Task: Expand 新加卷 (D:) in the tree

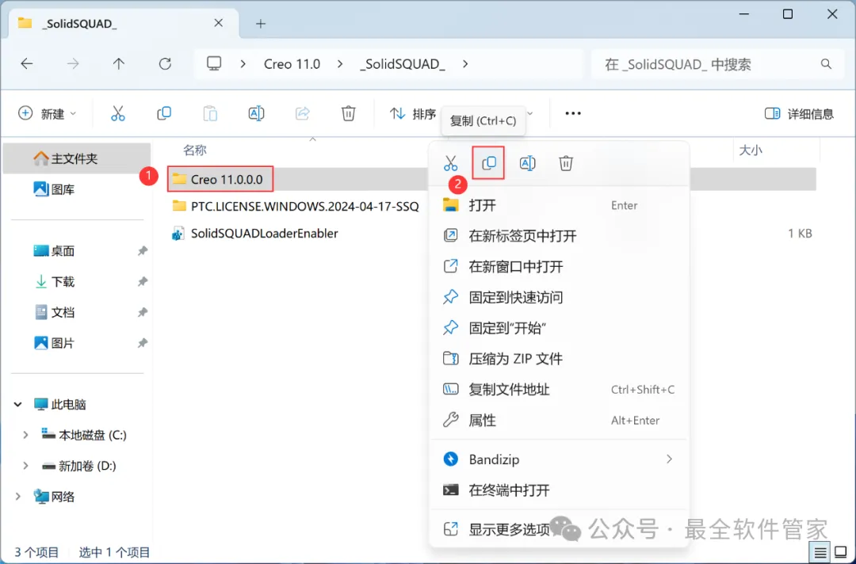Action: point(25,465)
